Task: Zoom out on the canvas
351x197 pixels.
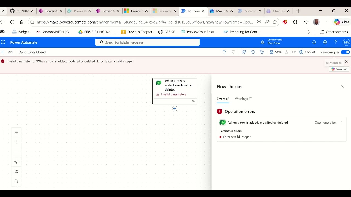Action: tap(16, 152)
